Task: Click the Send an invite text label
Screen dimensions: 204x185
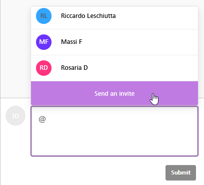Action: 114,94
